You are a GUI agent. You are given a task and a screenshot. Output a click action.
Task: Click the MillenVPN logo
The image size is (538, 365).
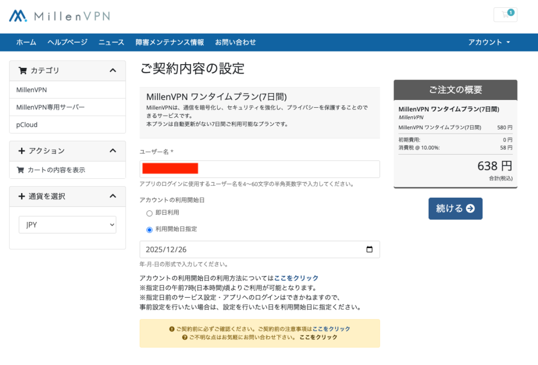pyautogui.click(x=59, y=16)
